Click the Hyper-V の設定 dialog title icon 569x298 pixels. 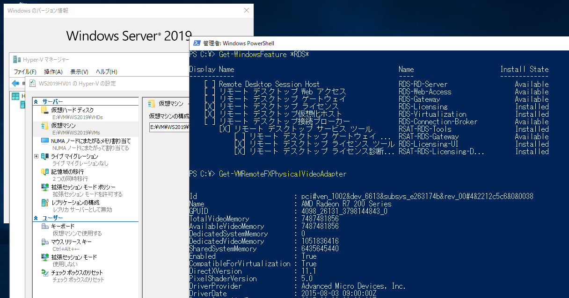click(x=33, y=83)
